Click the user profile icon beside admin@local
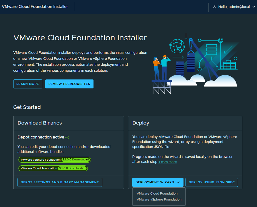This screenshot has height=207, width=257. (x=214, y=7)
